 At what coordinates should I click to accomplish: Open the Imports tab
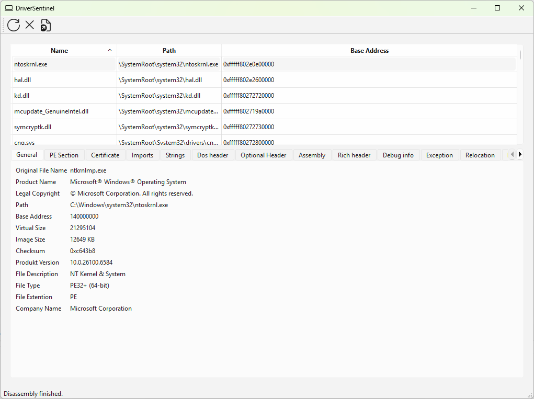(142, 155)
